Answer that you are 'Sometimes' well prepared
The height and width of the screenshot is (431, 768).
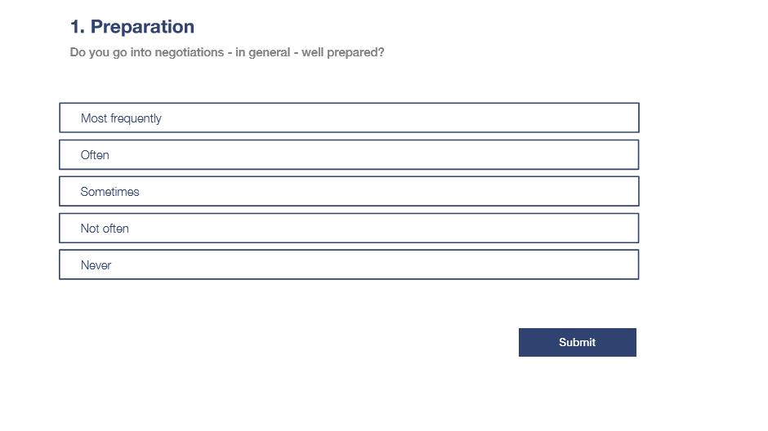point(349,191)
